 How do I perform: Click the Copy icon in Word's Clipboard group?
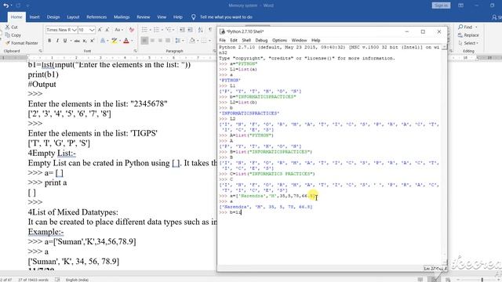point(7,35)
